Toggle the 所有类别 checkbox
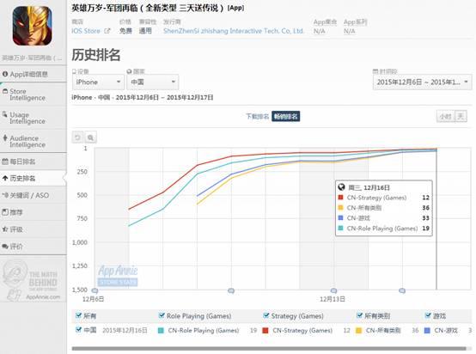 tap(360, 315)
